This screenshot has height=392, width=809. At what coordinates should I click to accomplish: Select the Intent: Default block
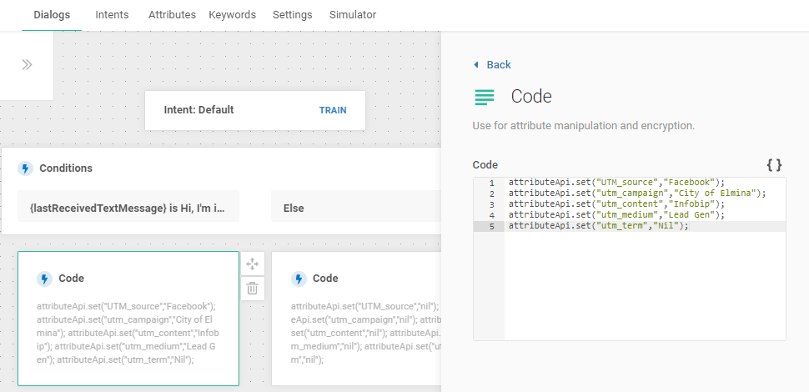pos(255,110)
